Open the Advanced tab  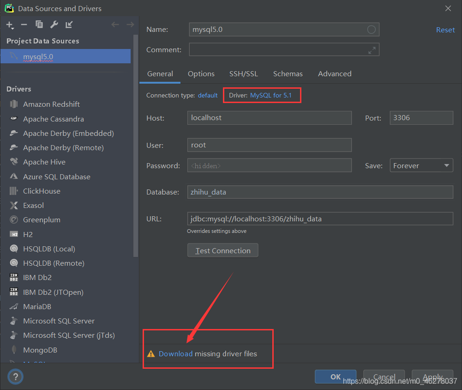pos(335,74)
